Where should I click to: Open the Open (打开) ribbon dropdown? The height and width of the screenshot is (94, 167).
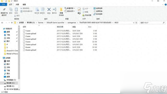pyautogui.click(x=86, y=9)
